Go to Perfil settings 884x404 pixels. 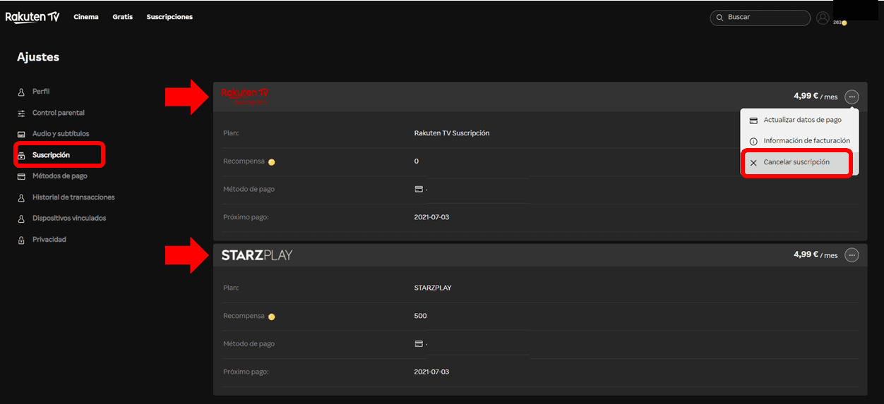(41, 92)
